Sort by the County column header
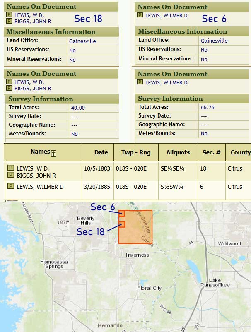Image resolution: width=251 pixels, height=332 pixels. [240, 152]
